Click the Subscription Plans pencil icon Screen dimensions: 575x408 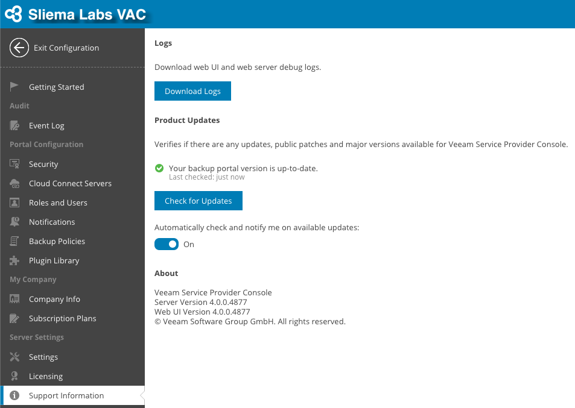pyautogui.click(x=14, y=318)
